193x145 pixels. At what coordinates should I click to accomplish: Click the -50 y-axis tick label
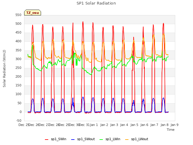coord(19,121)
